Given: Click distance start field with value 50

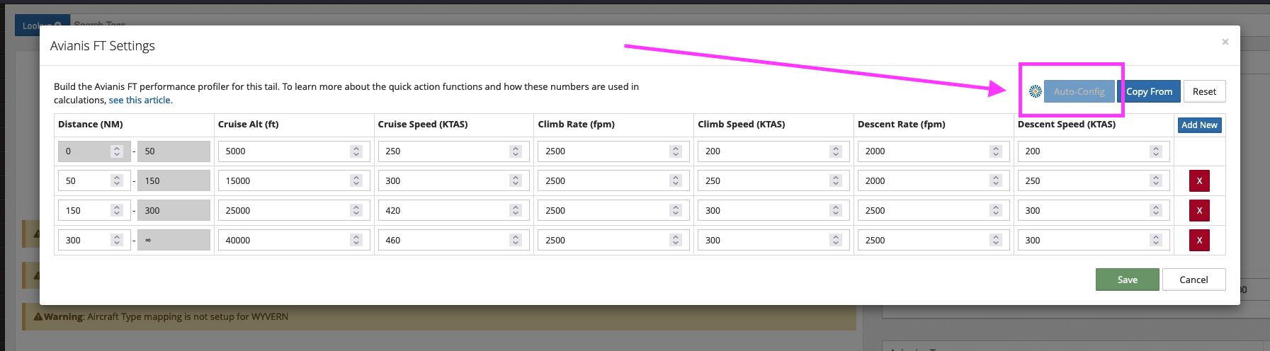Looking at the screenshot, I should pos(93,180).
